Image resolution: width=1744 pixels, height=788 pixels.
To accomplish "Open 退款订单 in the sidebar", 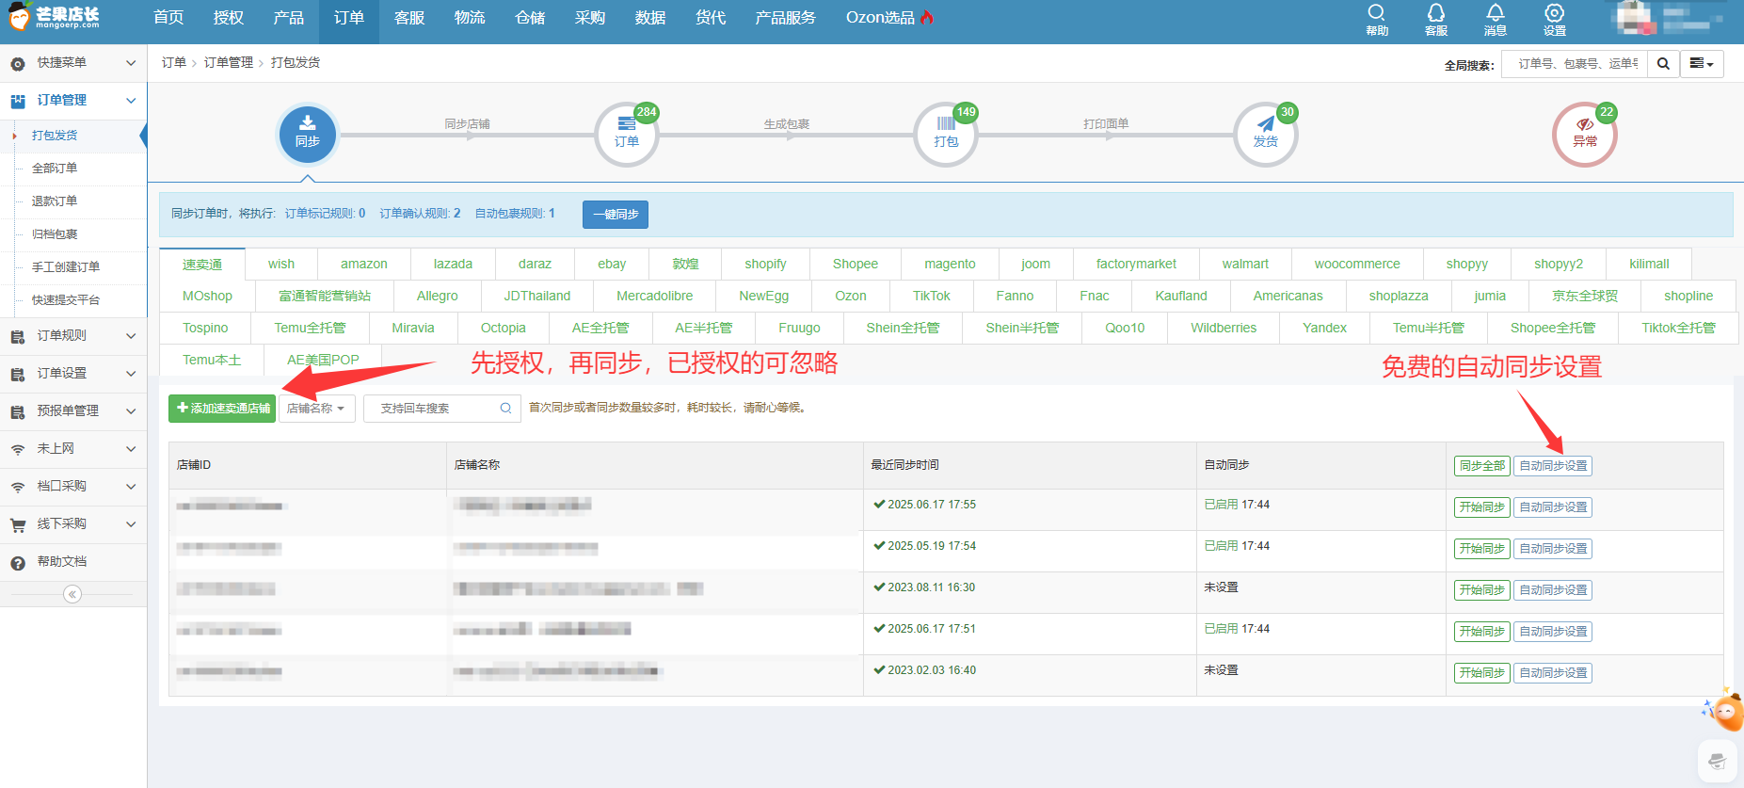I will [x=55, y=201].
